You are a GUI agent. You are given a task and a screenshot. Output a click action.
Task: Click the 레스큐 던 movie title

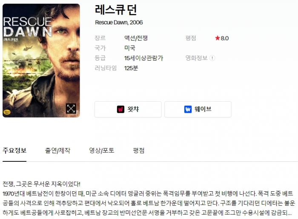(x=115, y=10)
